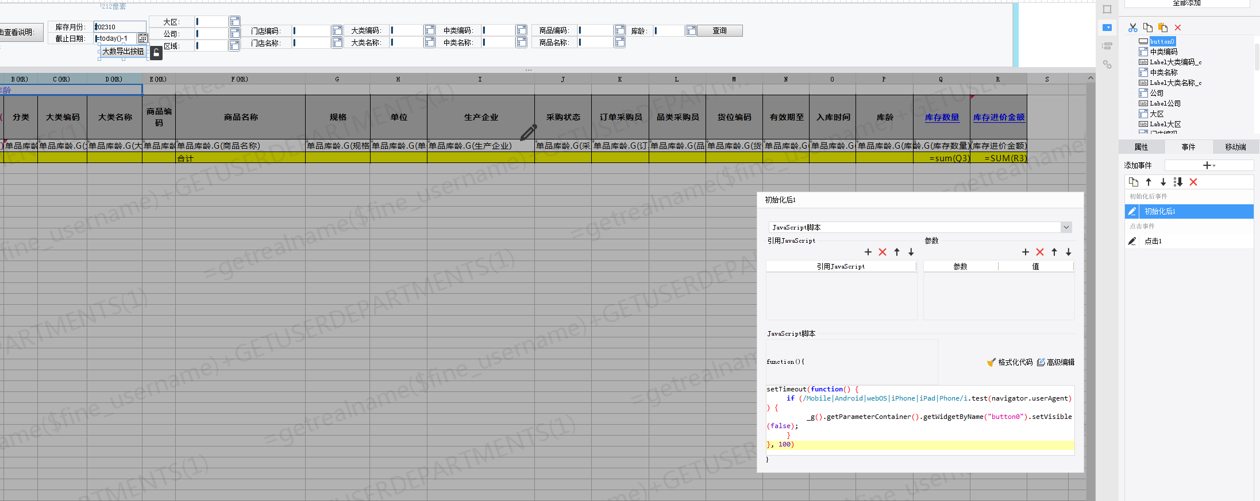This screenshot has height=501, width=1260.
Task: Click the 截止日期 input field
Action: click(x=115, y=38)
